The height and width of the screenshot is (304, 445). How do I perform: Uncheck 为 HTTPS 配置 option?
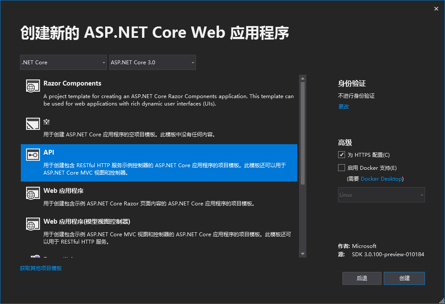click(x=342, y=154)
